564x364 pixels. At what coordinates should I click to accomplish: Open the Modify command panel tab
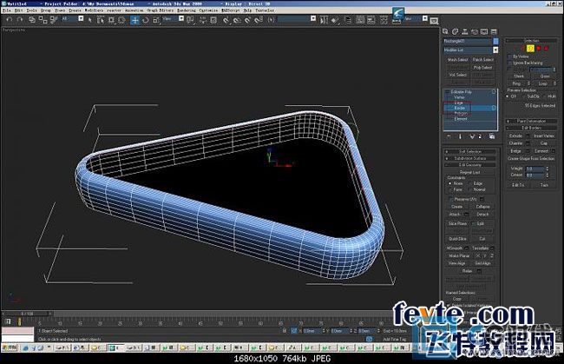[x=456, y=31]
